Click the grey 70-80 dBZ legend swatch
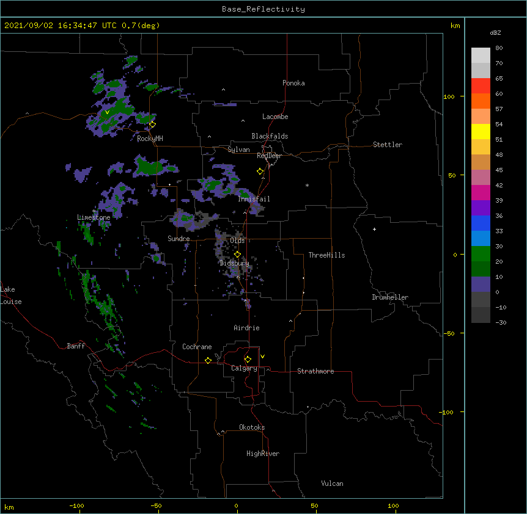527x514 pixels. (x=481, y=56)
